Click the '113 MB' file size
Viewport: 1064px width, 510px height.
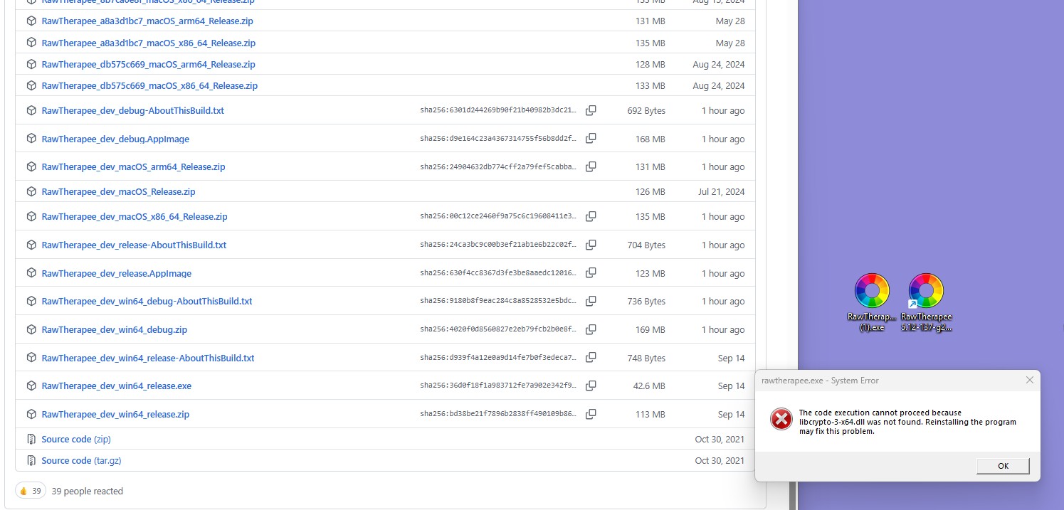(x=650, y=415)
